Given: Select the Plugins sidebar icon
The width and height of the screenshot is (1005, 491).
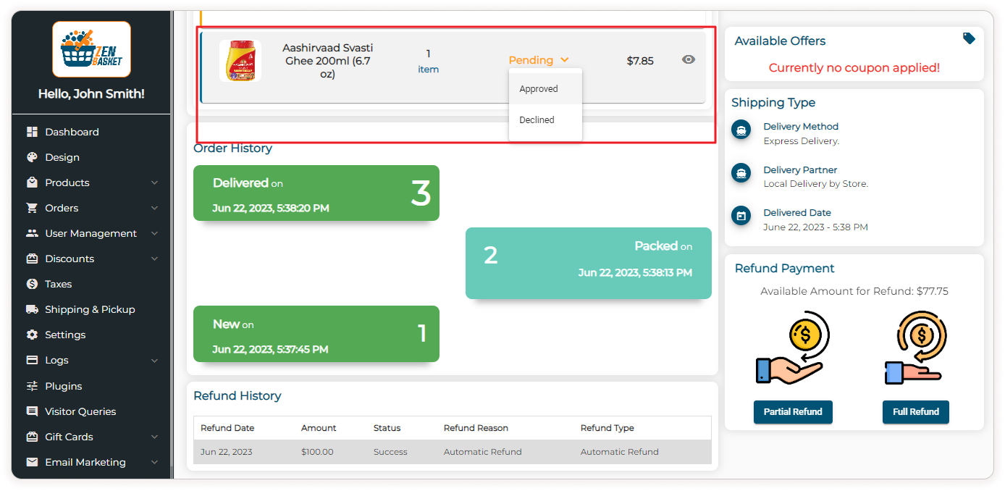Looking at the screenshot, I should pyautogui.click(x=33, y=385).
